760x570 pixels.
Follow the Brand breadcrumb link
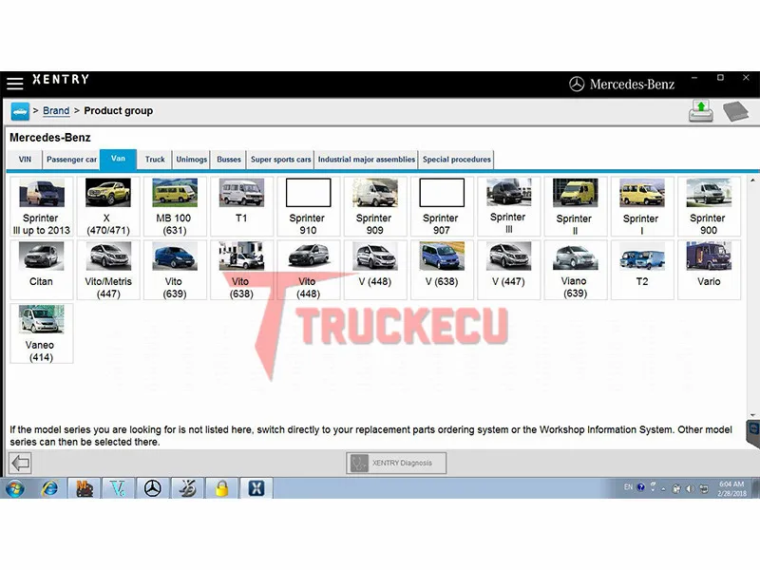56,110
